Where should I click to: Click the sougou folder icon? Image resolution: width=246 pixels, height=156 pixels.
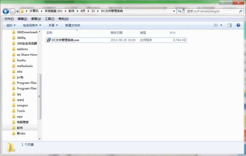click(14, 105)
